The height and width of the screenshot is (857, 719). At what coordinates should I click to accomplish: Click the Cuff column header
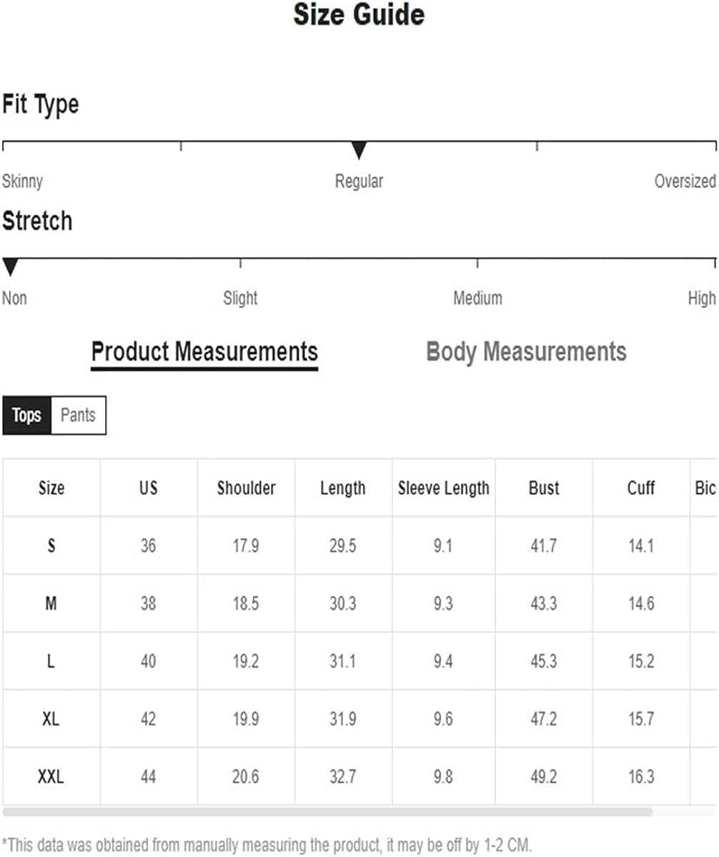tap(641, 488)
